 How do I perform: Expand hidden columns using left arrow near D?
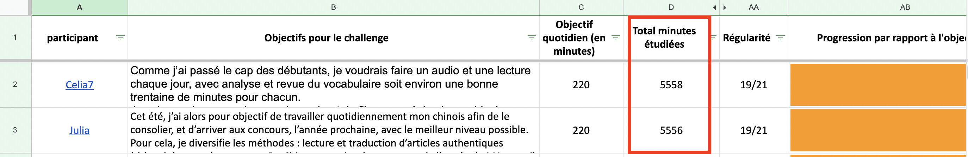[x=714, y=7]
